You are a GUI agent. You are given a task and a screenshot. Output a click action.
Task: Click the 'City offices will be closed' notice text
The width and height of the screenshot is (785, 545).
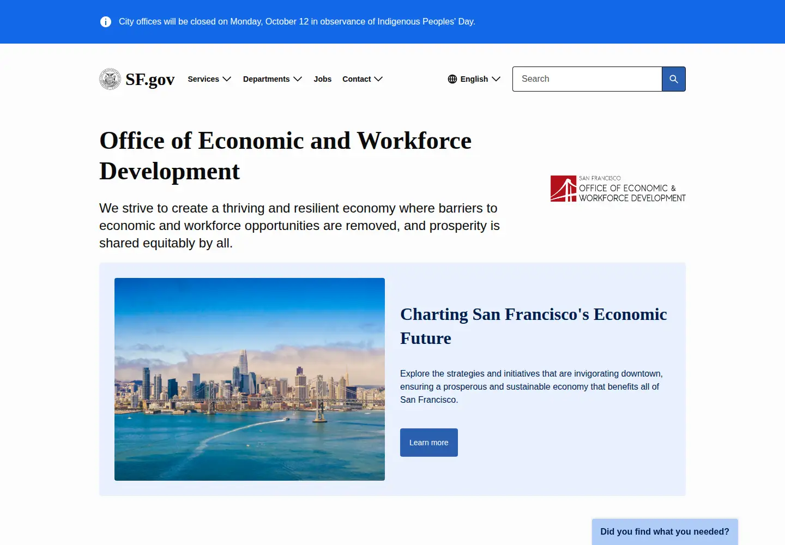(x=297, y=22)
